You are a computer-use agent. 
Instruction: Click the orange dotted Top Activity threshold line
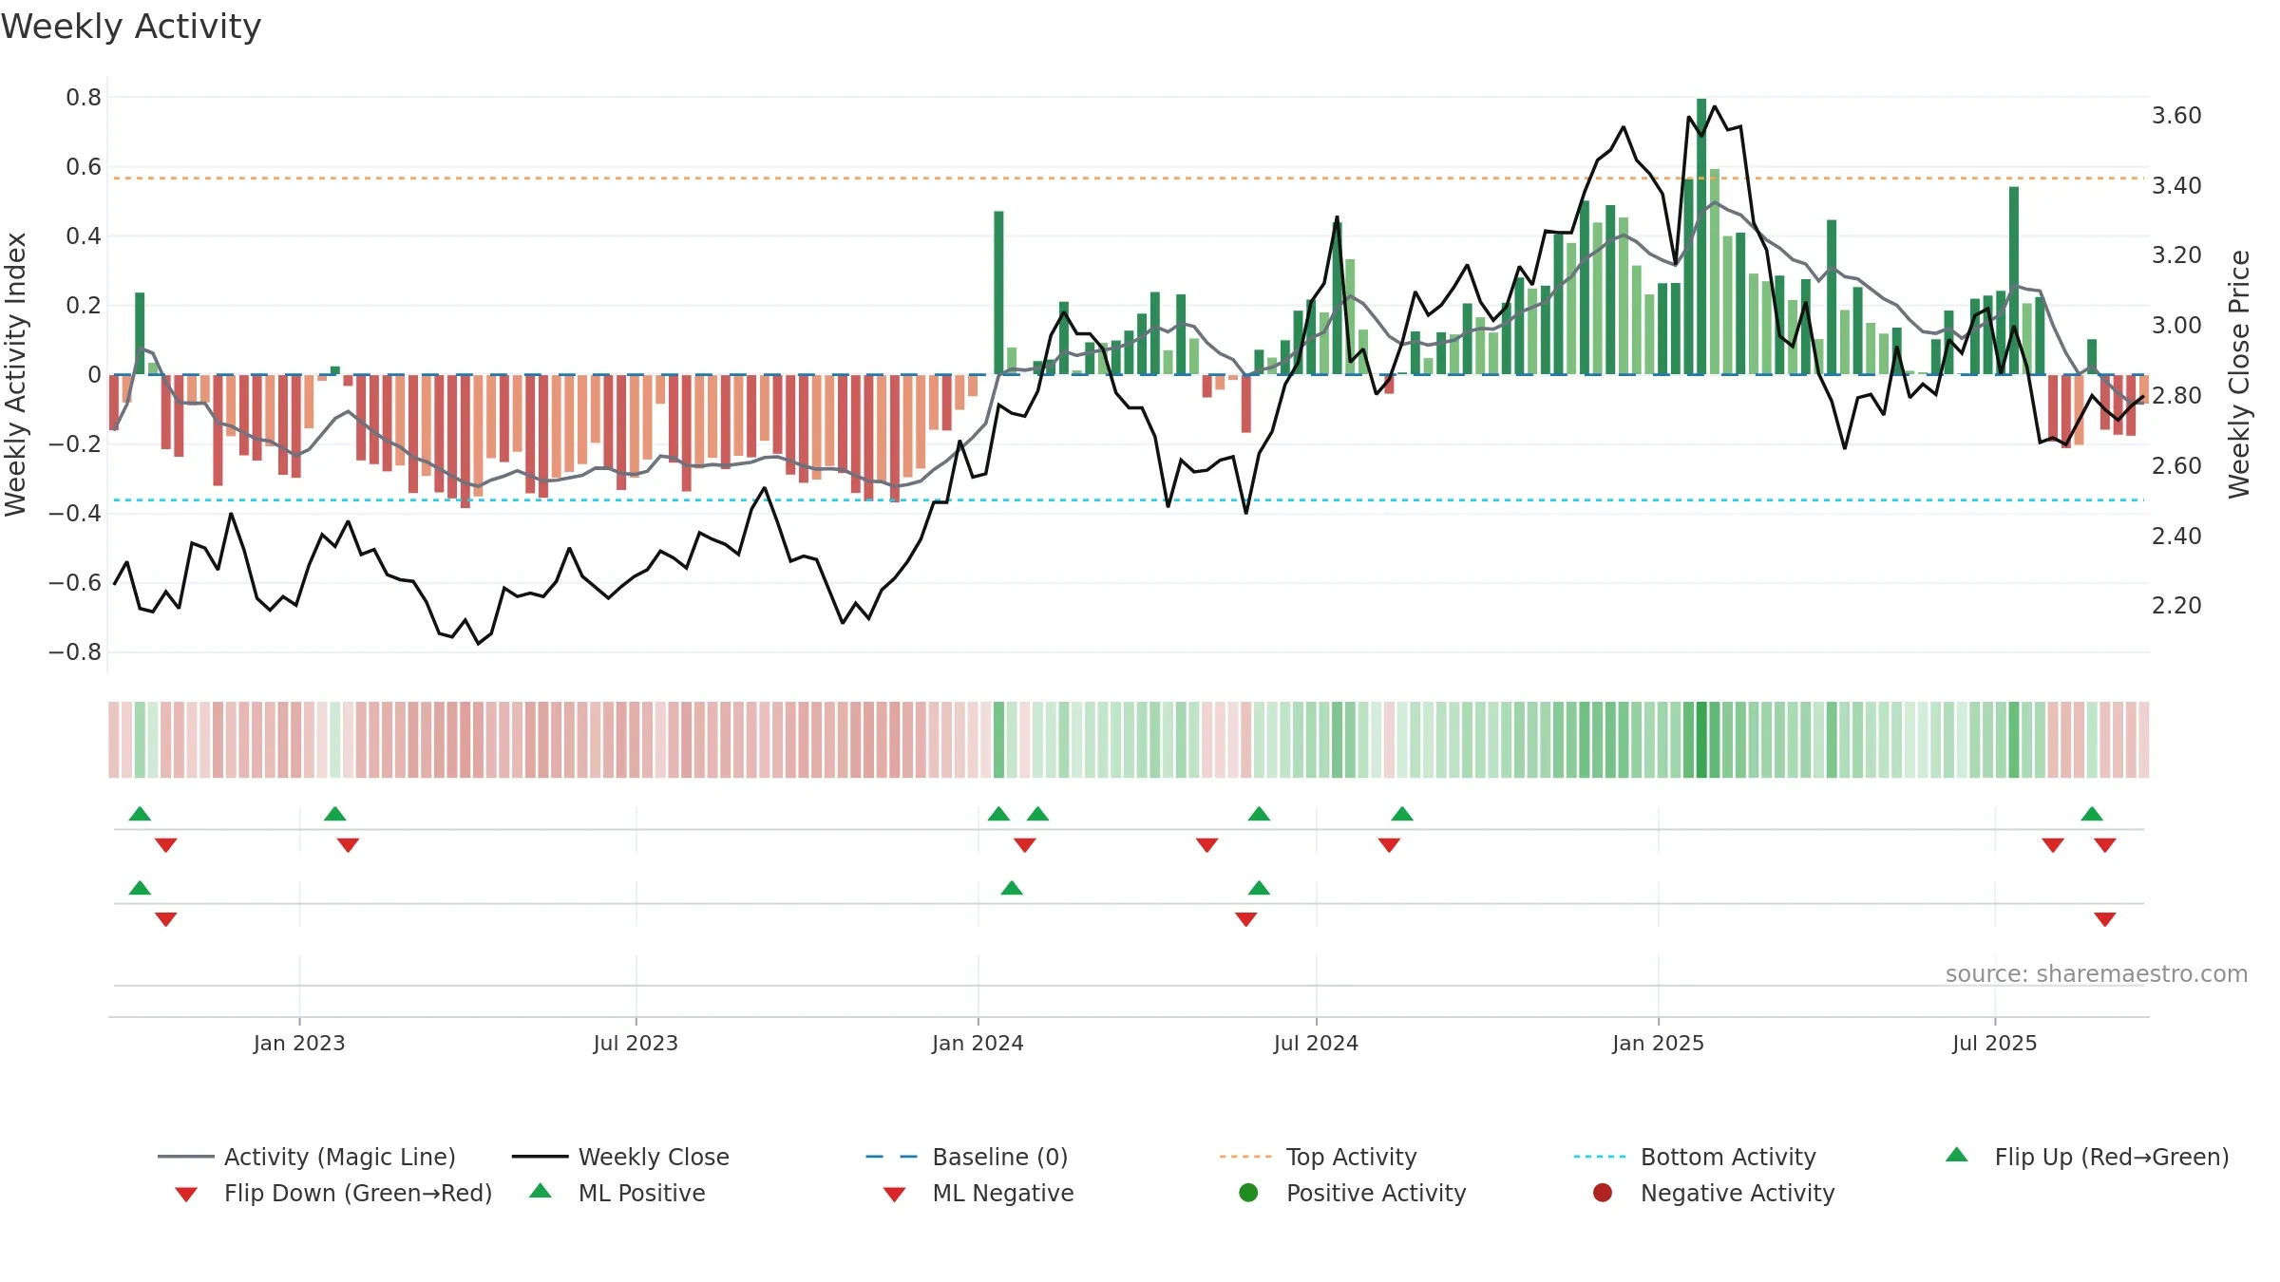click(x=1128, y=178)
